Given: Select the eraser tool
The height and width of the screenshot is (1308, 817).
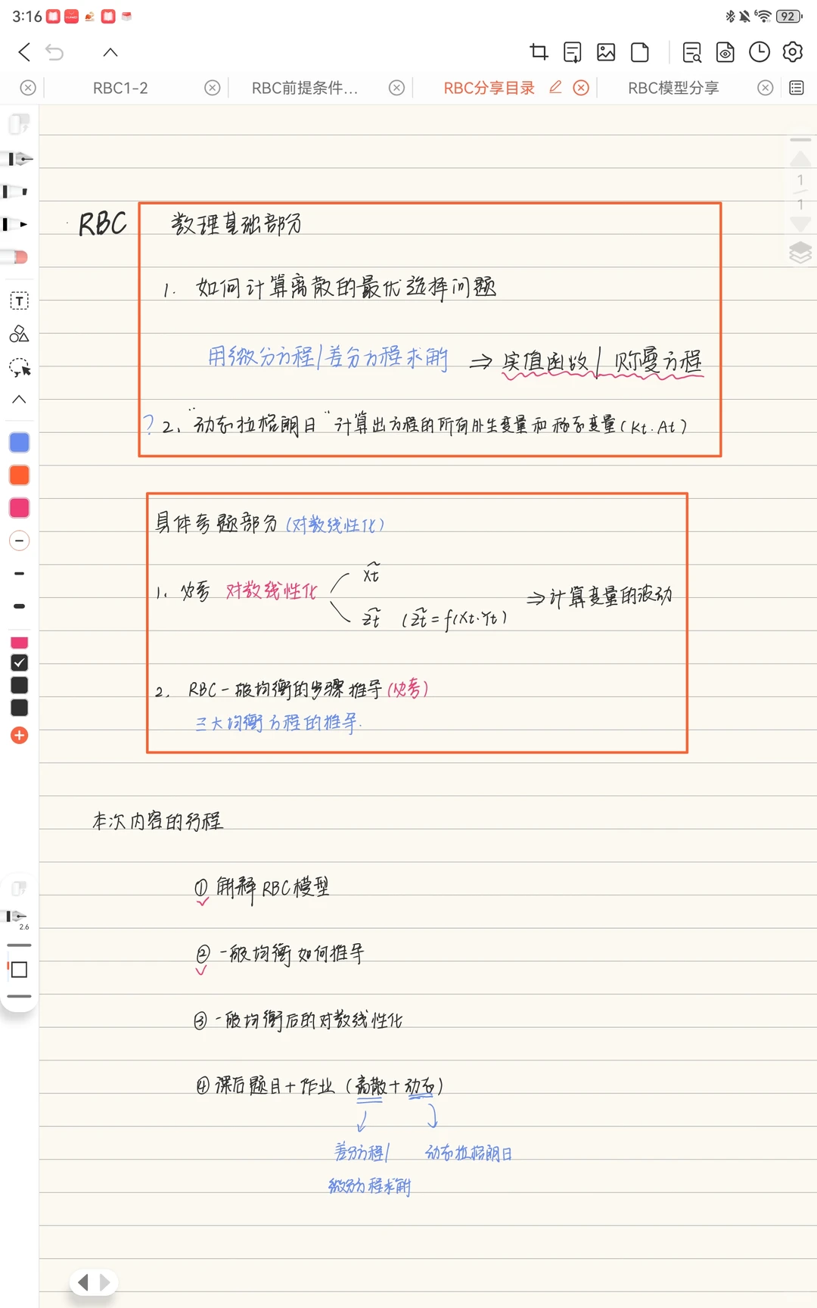Looking at the screenshot, I should (15, 257).
